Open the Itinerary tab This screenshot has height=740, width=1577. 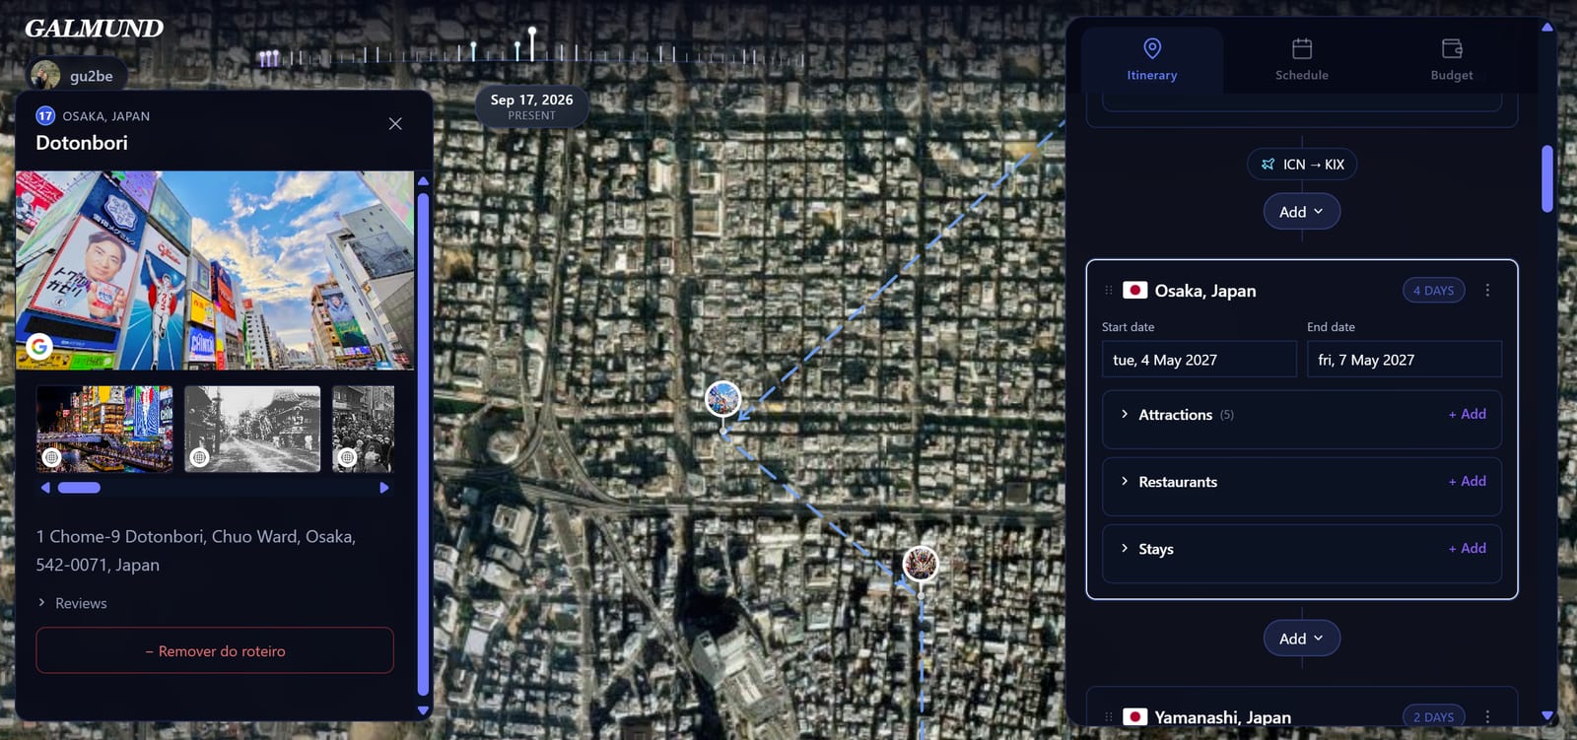1151,60
